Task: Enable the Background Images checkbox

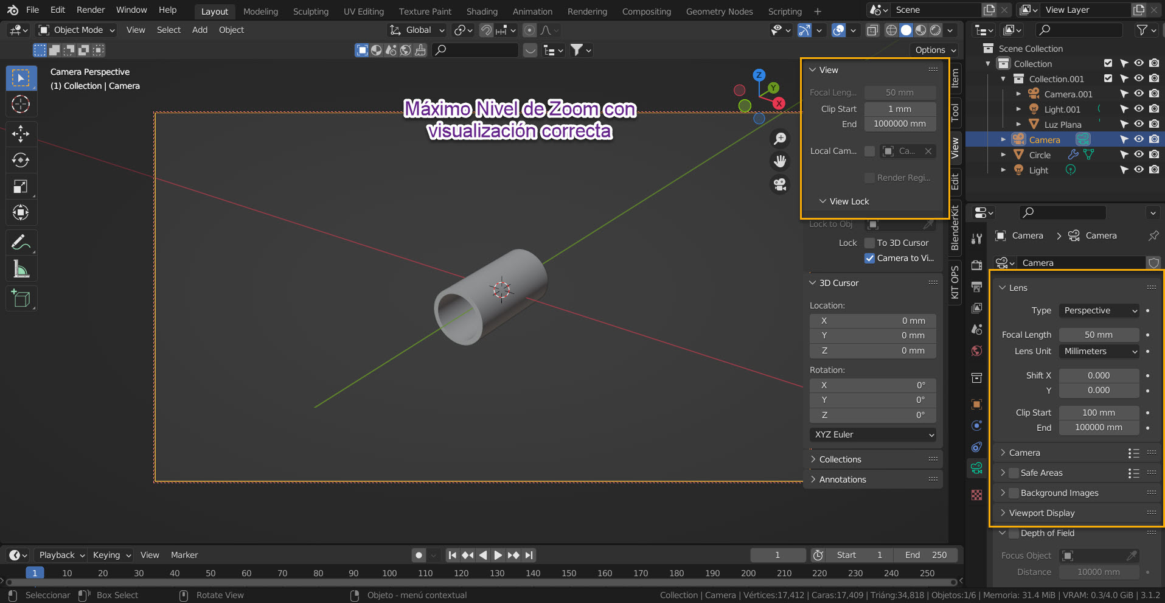Action: (1014, 493)
